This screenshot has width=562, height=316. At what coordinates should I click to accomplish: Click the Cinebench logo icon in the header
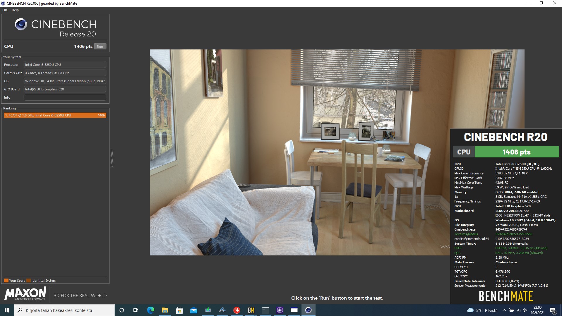(21, 25)
